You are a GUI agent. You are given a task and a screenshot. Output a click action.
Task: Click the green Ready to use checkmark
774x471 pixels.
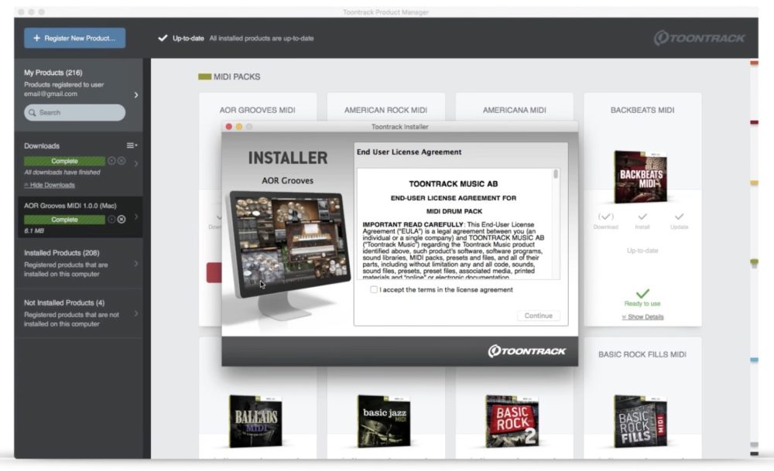642,293
